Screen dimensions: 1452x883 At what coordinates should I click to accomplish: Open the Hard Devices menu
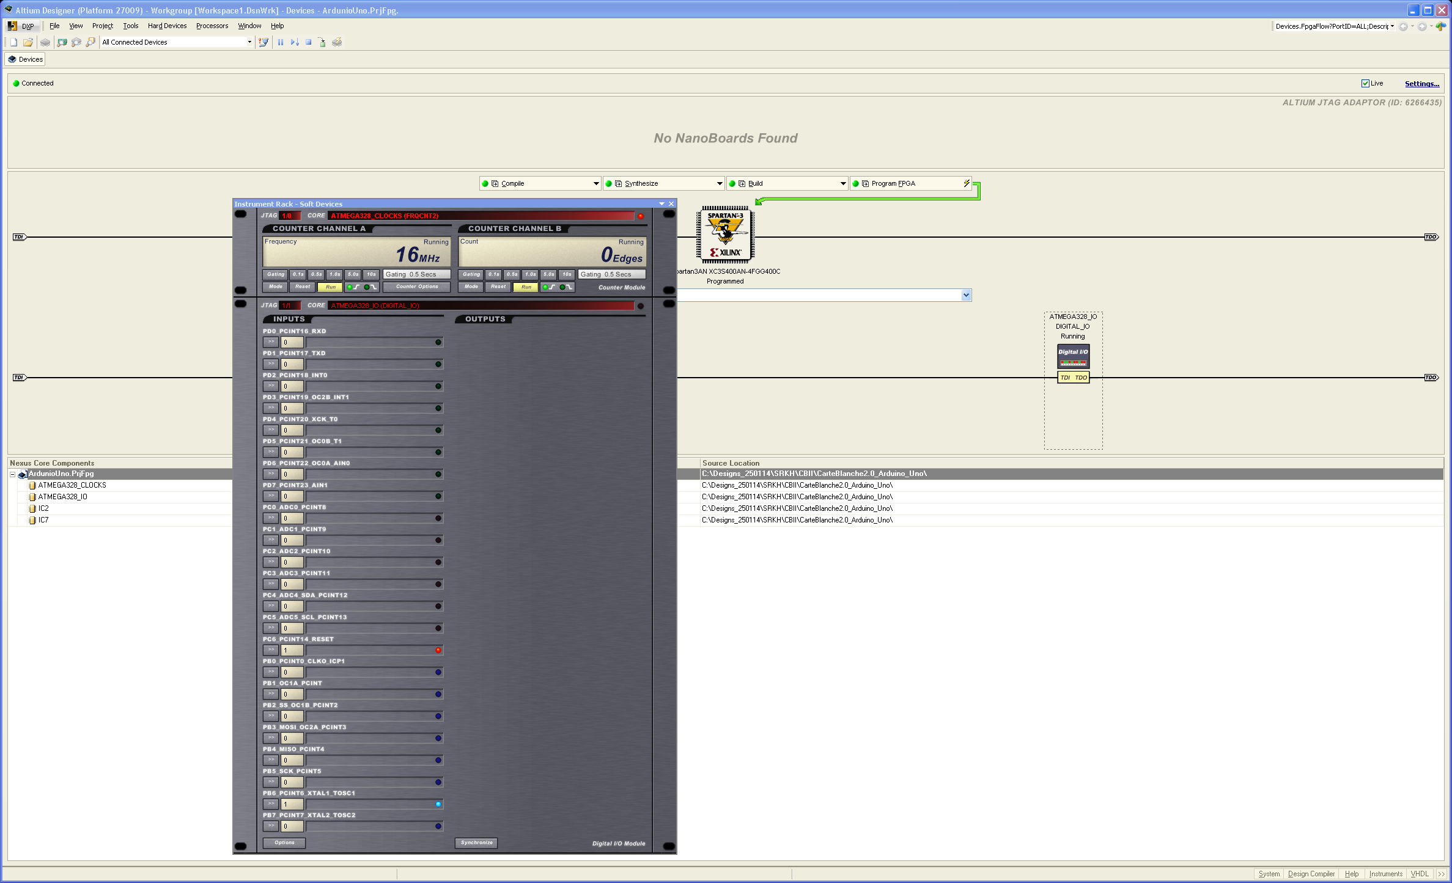(167, 26)
